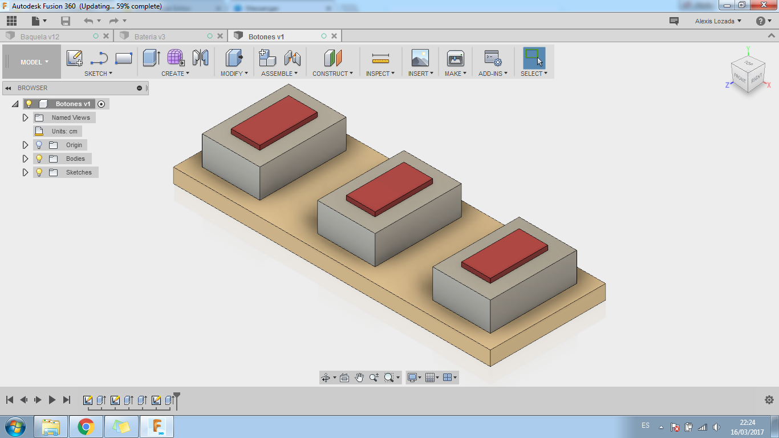Open the MODIFY menu
This screenshot has height=438, width=779.
coord(234,74)
